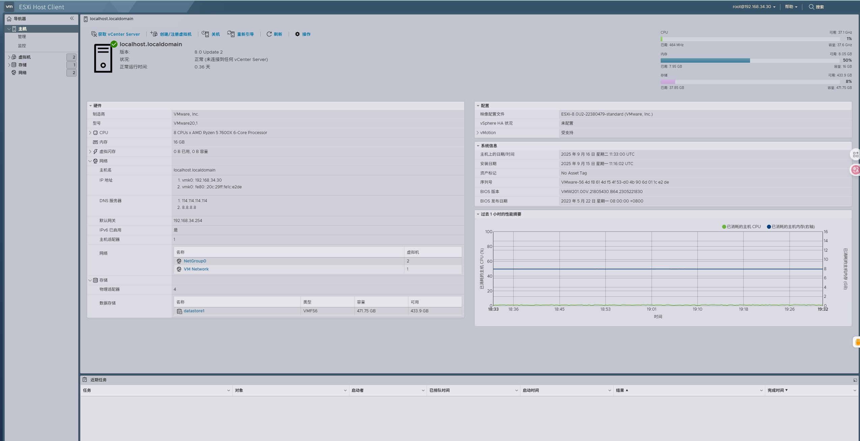The width and height of the screenshot is (860, 441).
Task: Click the Reboot (重新引导) icon
Action: tap(231, 34)
